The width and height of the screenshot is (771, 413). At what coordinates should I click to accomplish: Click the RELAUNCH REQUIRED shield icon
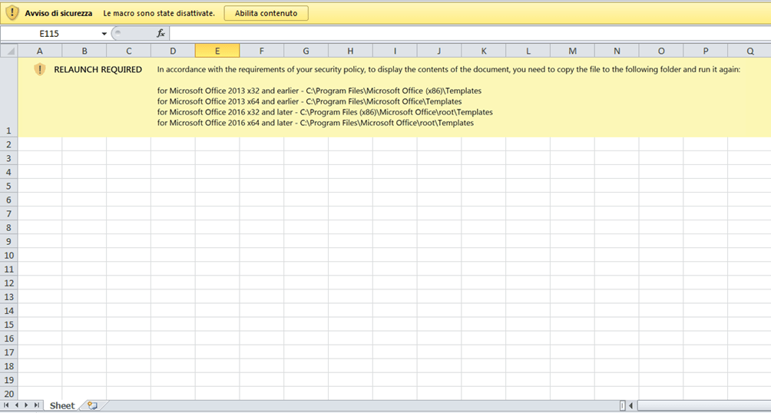coord(40,70)
